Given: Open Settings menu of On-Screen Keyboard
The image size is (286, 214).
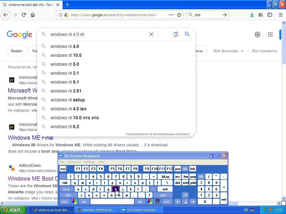Looking at the screenshot, I should coord(89,162).
